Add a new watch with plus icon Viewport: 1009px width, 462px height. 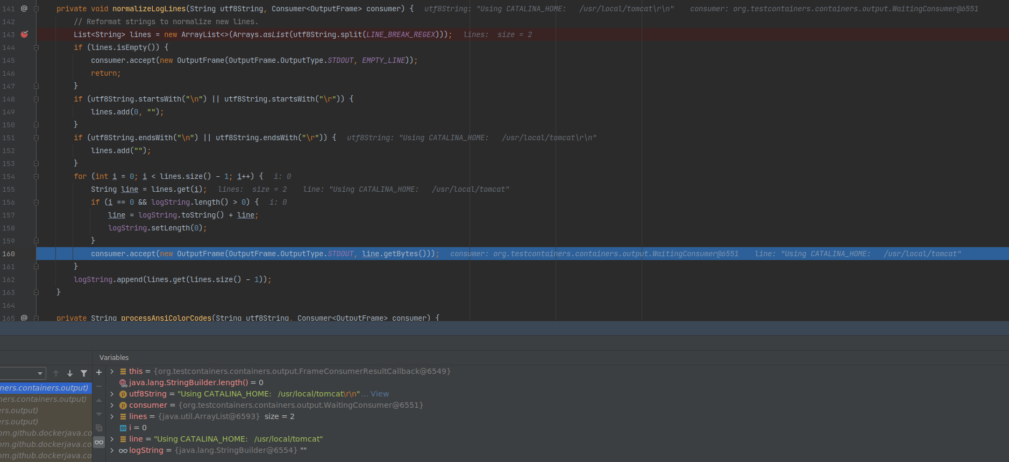pyautogui.click(x=99, y=372)
